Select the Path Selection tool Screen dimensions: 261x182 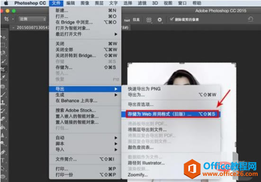click(x=3, y=168)
